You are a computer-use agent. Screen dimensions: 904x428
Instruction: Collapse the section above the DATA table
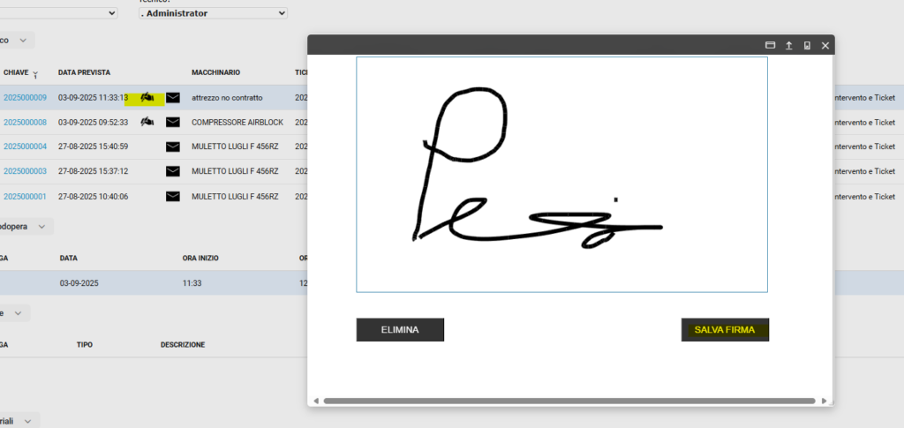coord(41,227)
